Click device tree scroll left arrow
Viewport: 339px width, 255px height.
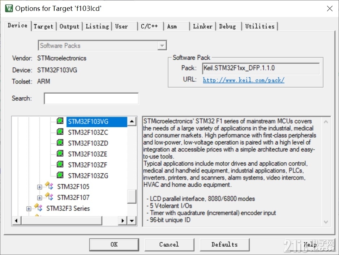[16, 221]
